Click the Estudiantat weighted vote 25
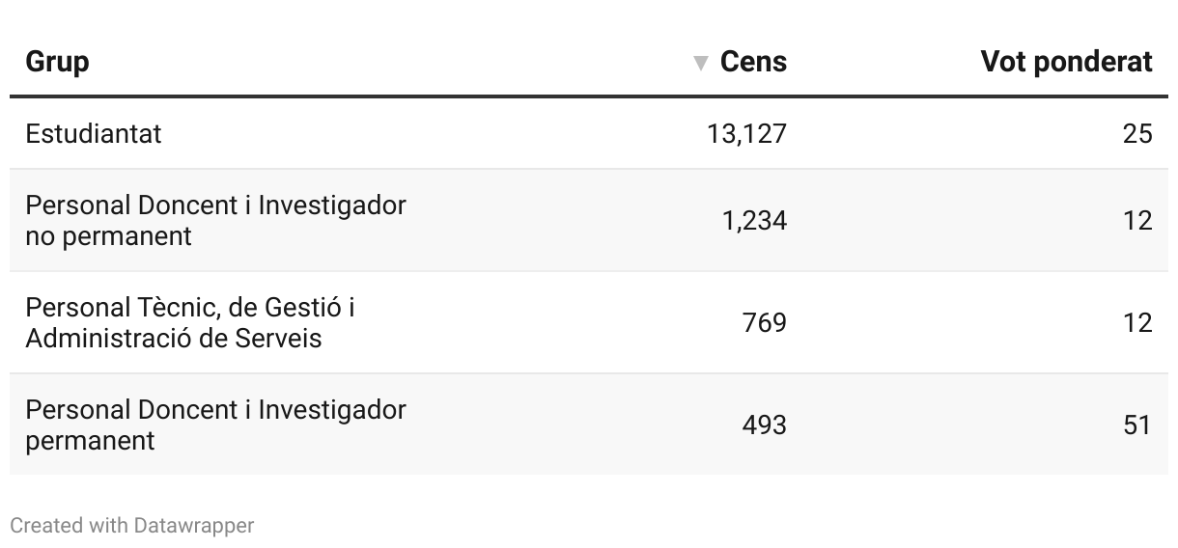 click(x=1136, y=133)
